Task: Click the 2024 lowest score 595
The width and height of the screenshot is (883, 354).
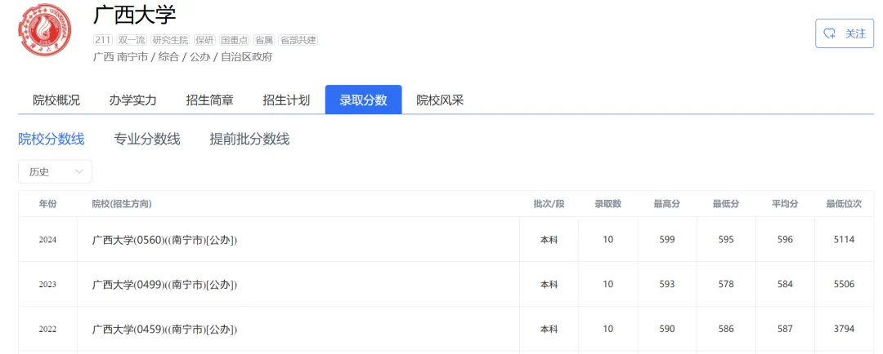Action: click(726, 239)
